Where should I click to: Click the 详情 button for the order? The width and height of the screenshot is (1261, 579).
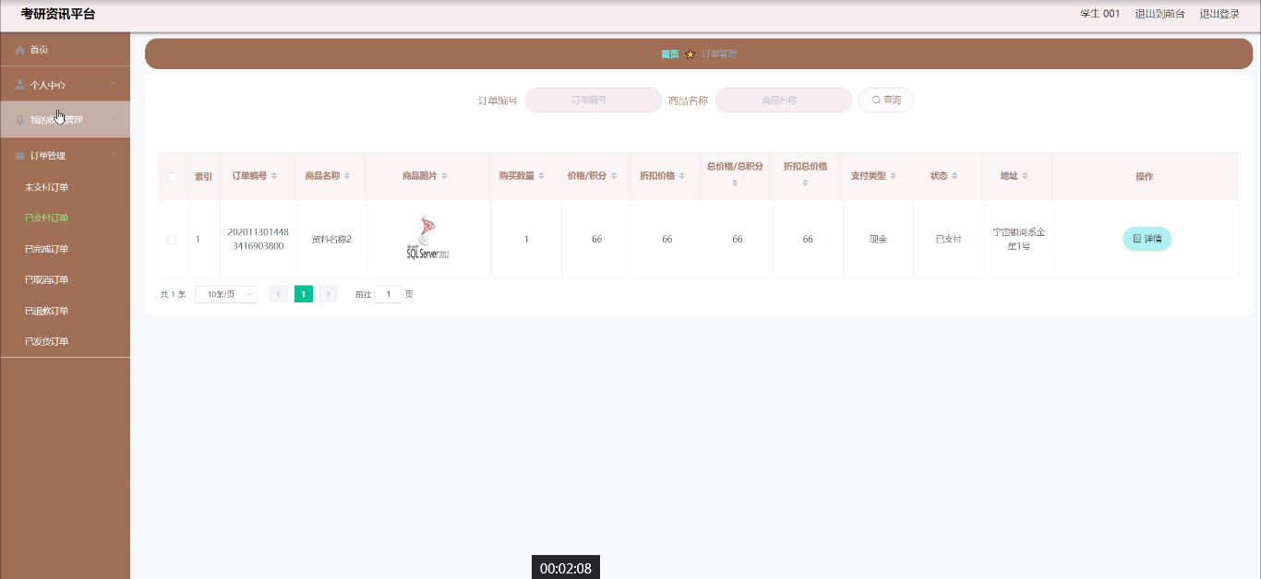coord(1147,239)
